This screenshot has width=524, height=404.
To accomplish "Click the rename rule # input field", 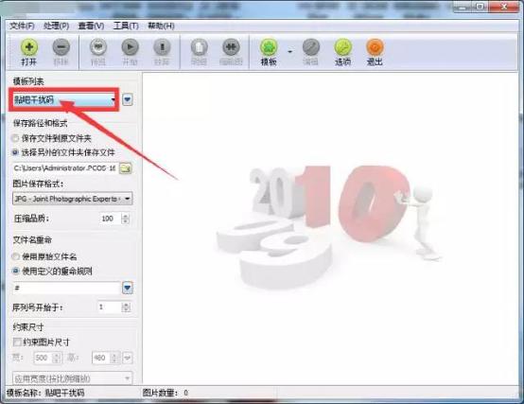I will point(66,288).
